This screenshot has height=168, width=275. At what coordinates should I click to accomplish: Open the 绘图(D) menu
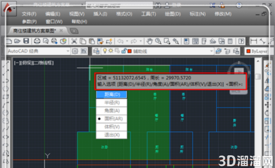(x=172, y=14)
